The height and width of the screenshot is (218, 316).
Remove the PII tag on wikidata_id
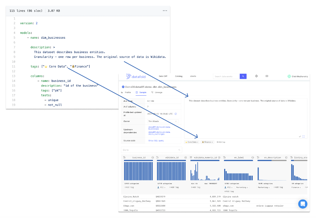pos(165,187)
